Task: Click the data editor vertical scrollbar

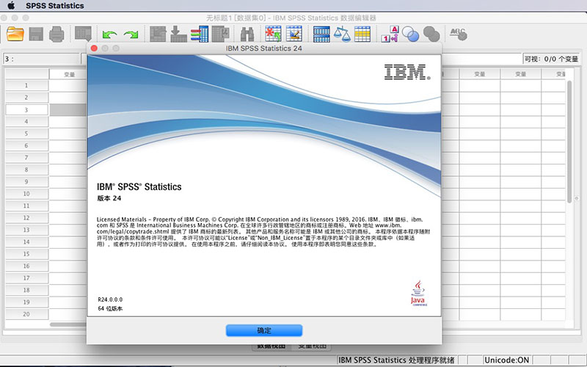Action: [569, 142]
